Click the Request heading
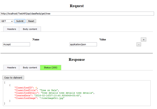 pyautogui.click(x=77, y=6)
